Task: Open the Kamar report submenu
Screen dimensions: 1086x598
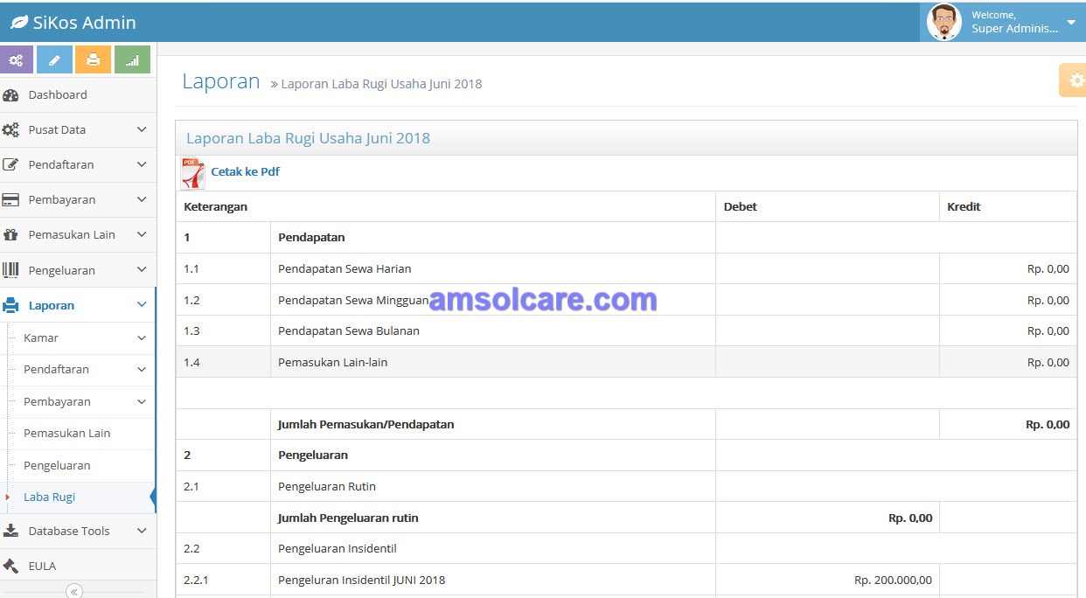Action: [78, 337]
